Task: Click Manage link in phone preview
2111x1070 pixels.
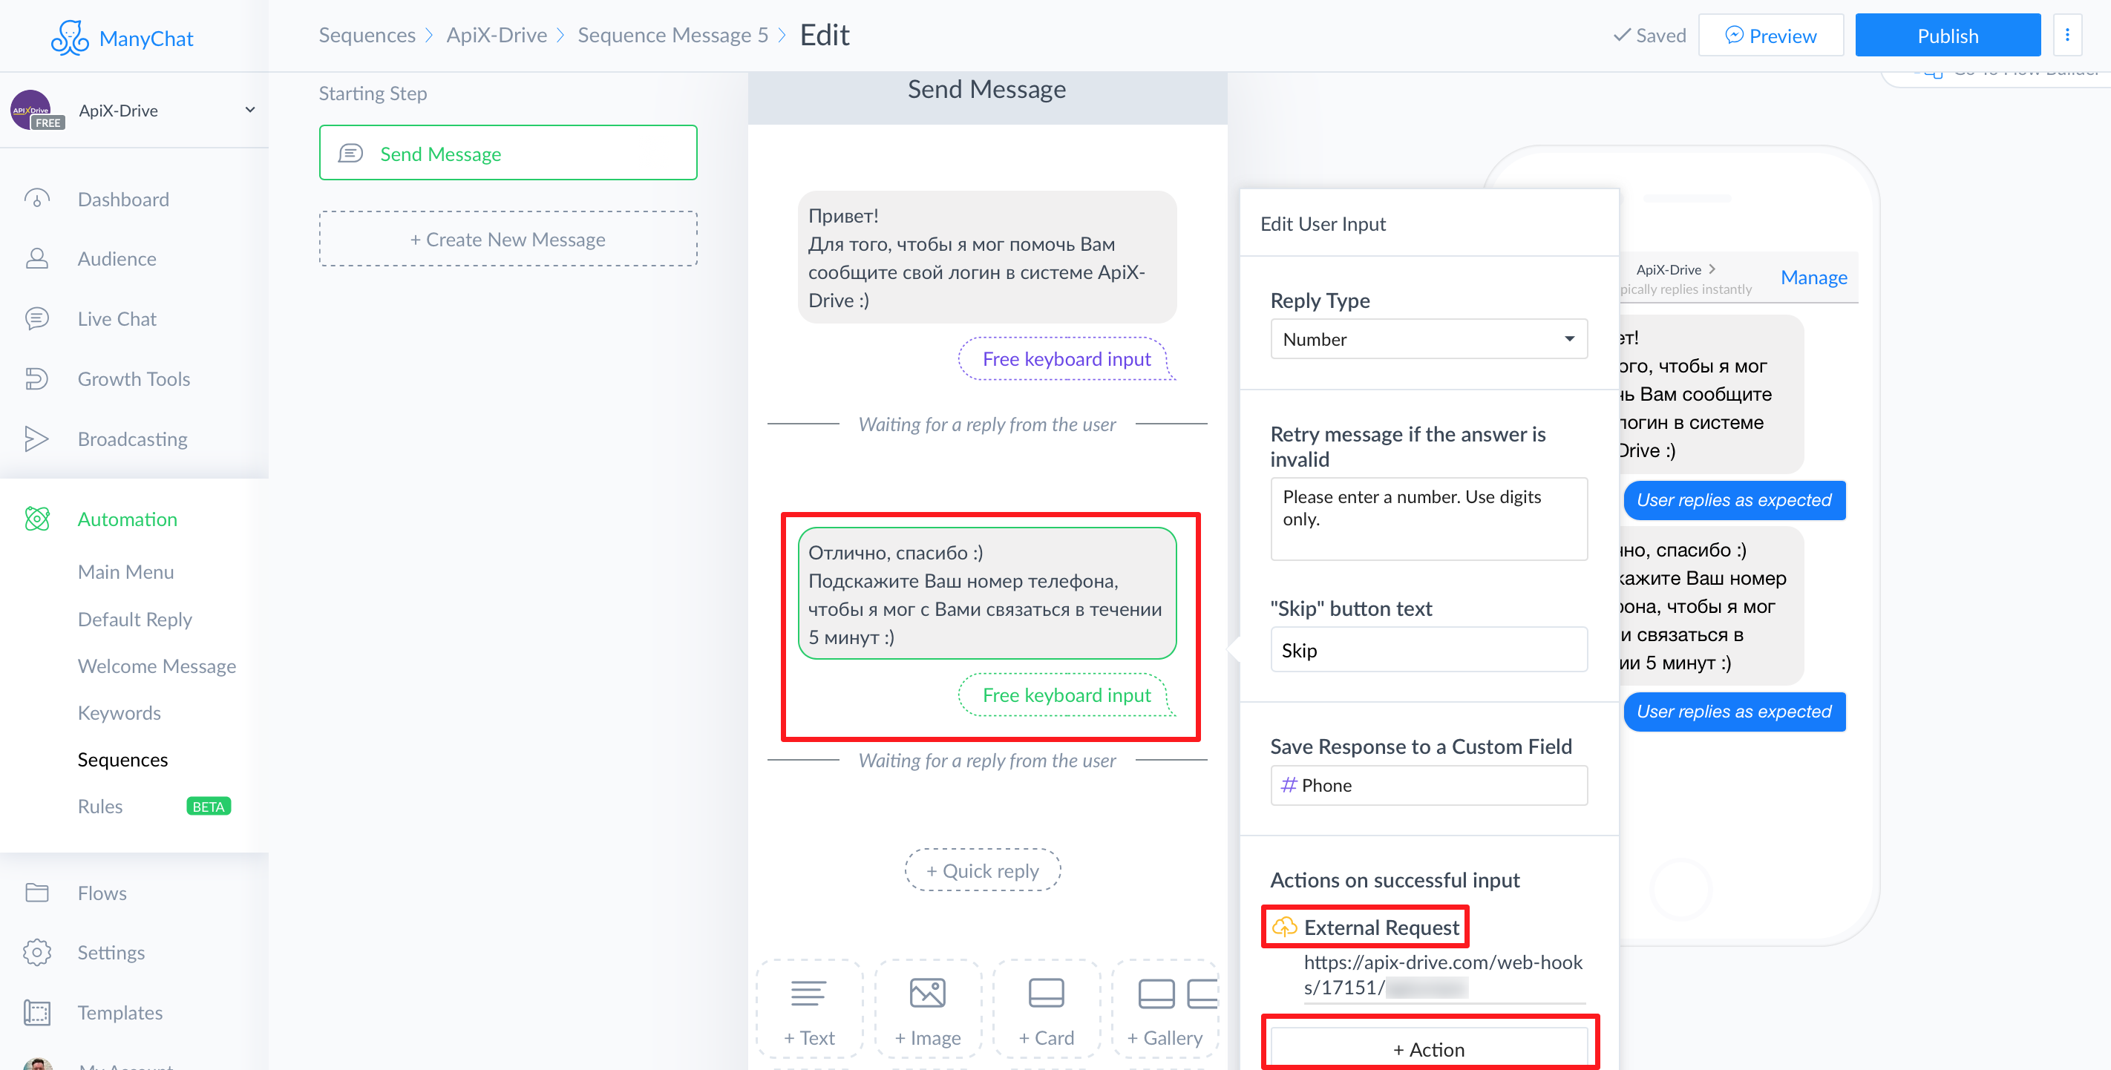Action: pyautogui.click(x=1813, y=278)
